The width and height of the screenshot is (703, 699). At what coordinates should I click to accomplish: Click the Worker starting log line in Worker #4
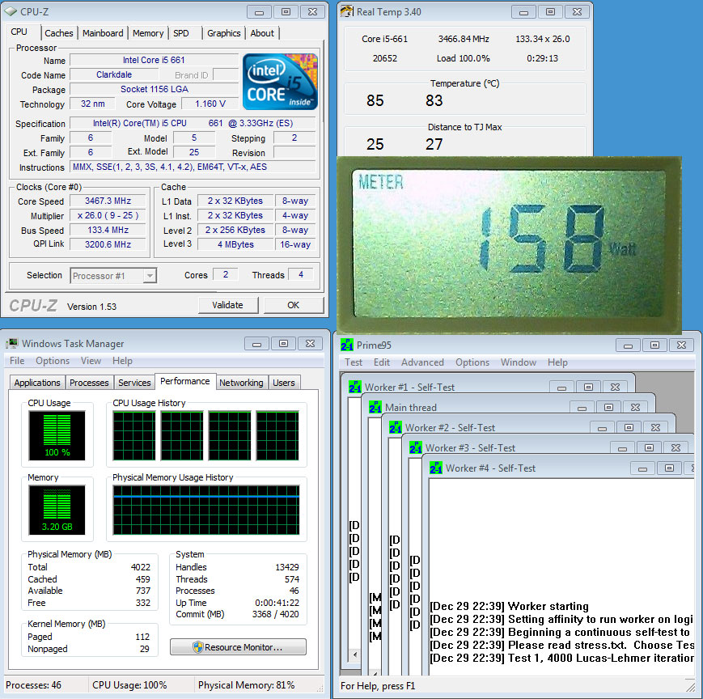point(510,606)
